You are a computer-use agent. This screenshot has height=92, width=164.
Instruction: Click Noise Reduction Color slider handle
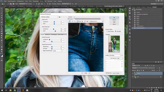(x=55, y=31)
